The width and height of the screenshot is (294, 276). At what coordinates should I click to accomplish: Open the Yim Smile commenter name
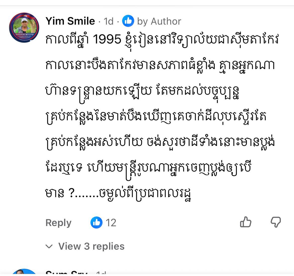point(70,21)
